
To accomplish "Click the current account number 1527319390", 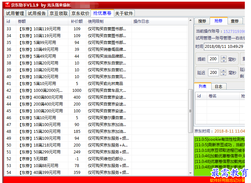I will [x=234, y=31].
